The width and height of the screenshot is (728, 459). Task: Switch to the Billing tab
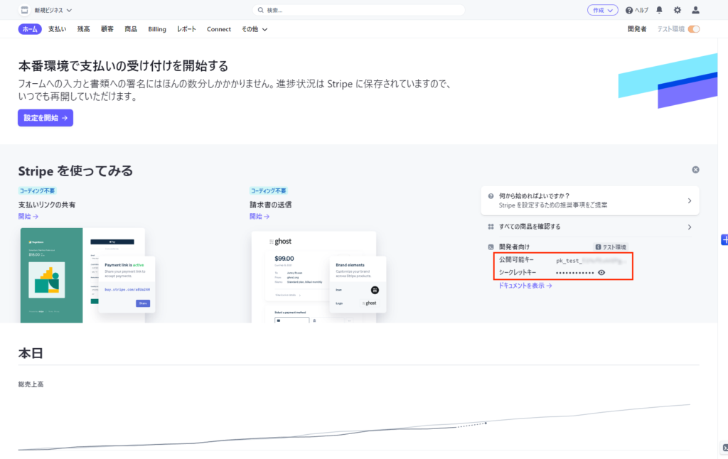(x=157, y=29)
